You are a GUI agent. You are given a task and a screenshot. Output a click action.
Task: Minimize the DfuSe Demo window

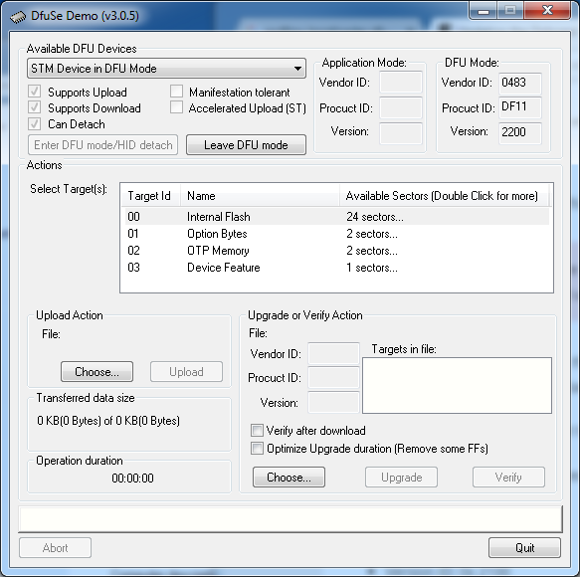(x=483, y=10)
